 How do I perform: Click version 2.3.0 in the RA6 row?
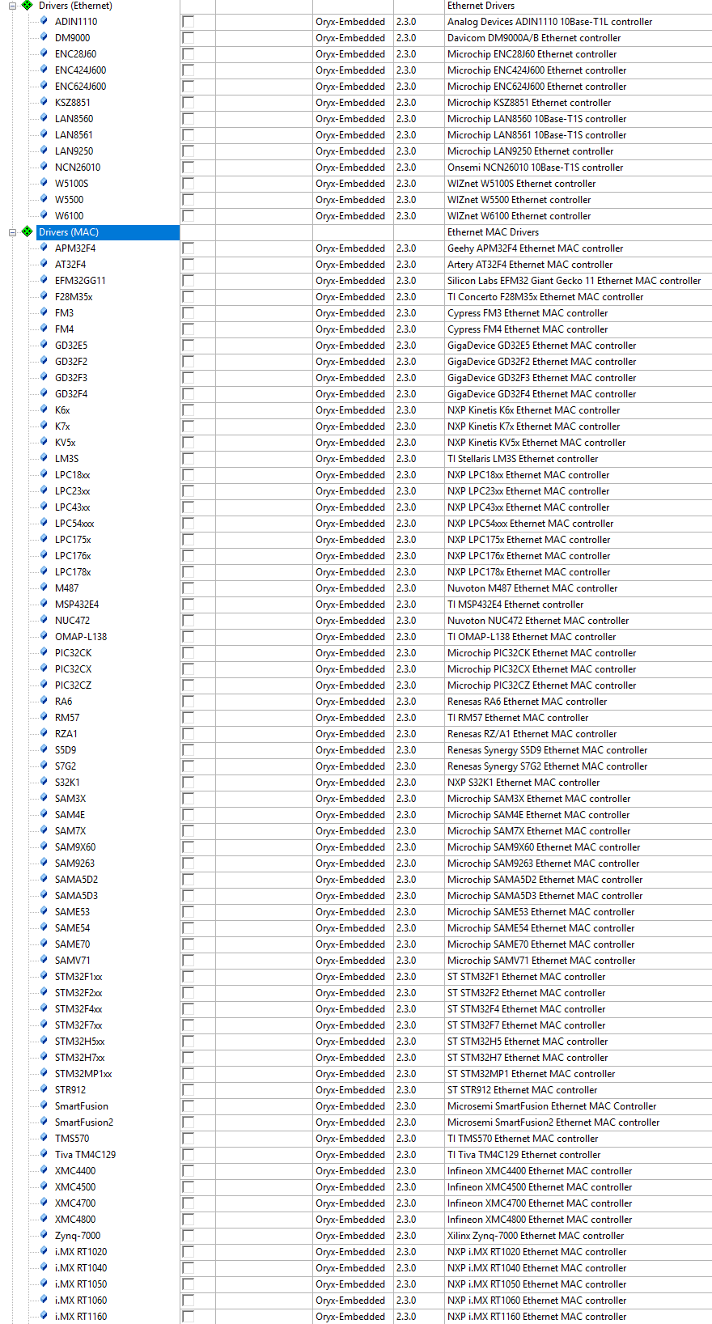pos(406,702)
